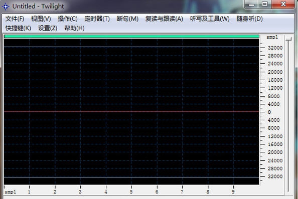
Task: Open the 文件(F) menu
Action: coord(15,19)
